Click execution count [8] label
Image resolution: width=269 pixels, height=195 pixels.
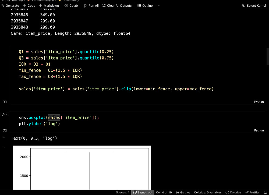tap(5, 102)
